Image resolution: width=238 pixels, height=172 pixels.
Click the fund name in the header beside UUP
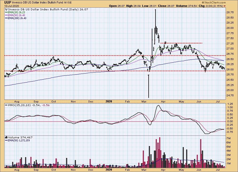(x=38, y=3)
